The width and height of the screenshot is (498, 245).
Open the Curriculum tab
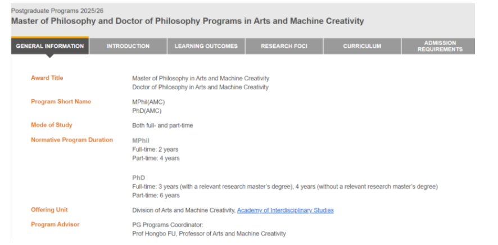click(362, 46)
